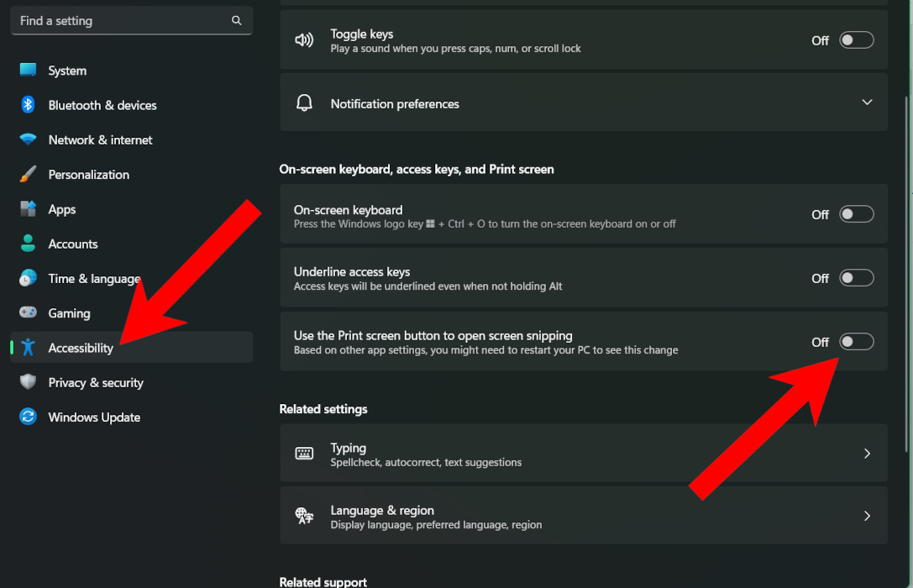
Task: Toggle Print screen button for screen snipping
Action: pyautogui.click(x=856, y=341)
